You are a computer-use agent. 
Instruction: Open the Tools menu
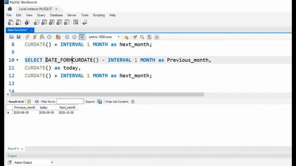(85, 15)
